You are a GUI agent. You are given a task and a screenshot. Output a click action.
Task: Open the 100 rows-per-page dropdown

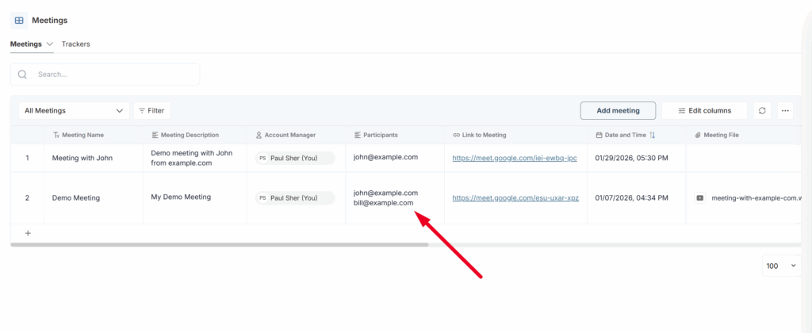coord(781,266)
